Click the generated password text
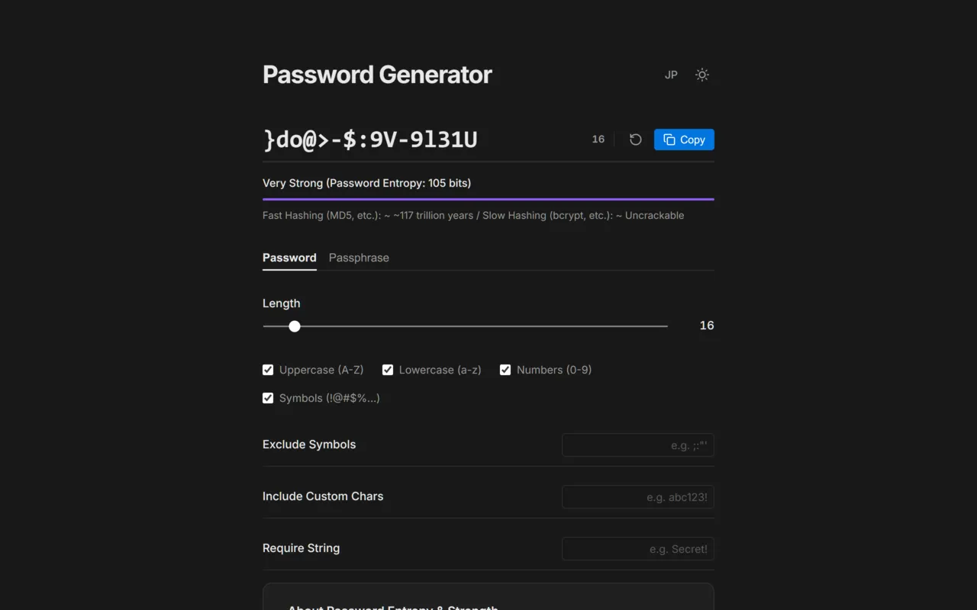 tap(370, 140)
